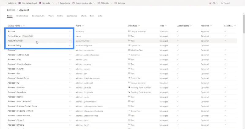Open more options for Address 1: Shipping Method
245x129 pixels.
[x=70, y=111]
